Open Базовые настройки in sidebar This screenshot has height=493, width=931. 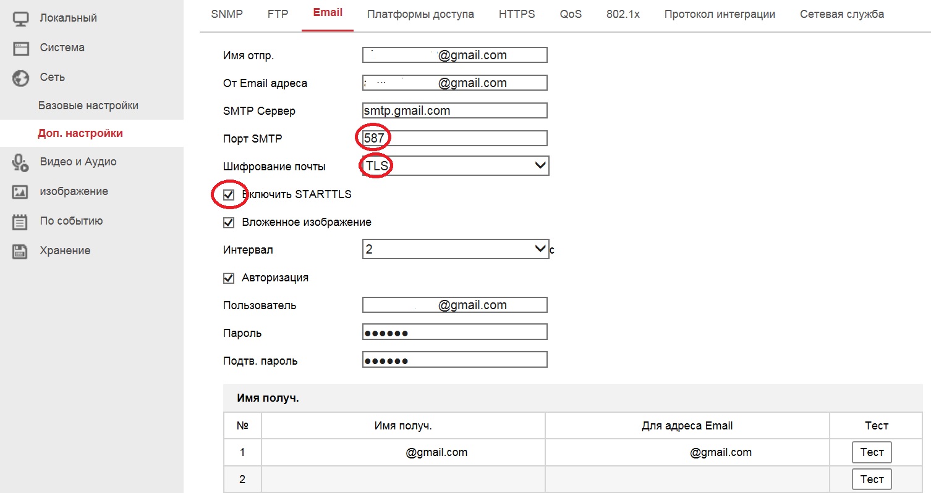tap(88, 106)
